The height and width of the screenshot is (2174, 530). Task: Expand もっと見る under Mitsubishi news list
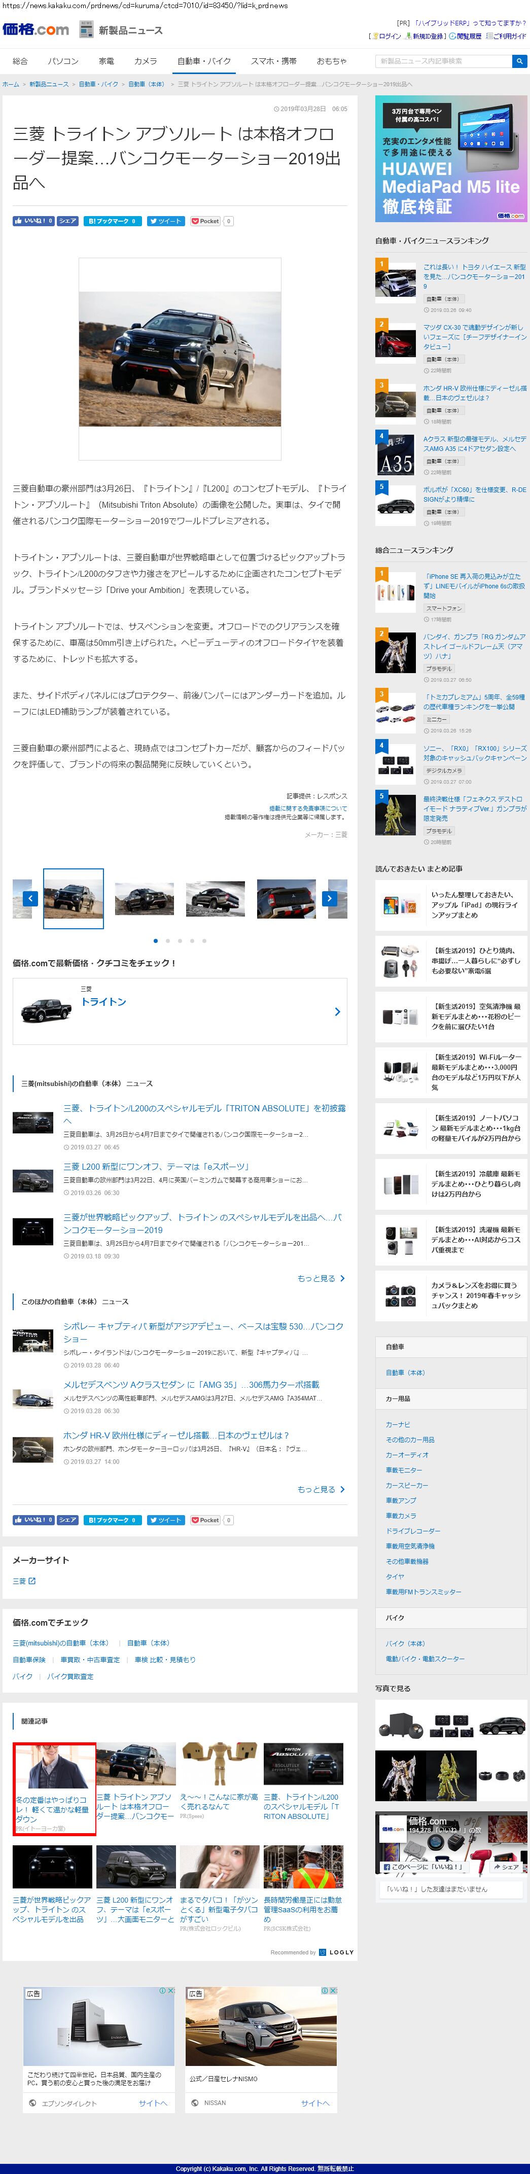(x=321, y=1278)
